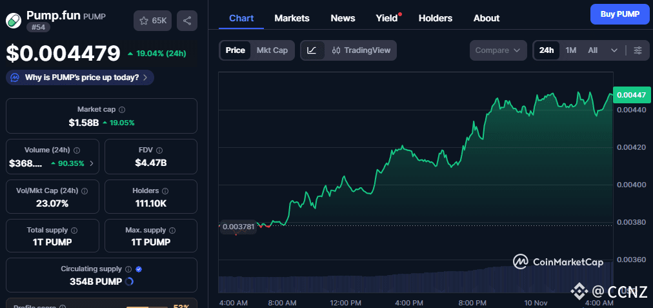
Task: Select the Price chart toggle
Action: coord(235,50)
